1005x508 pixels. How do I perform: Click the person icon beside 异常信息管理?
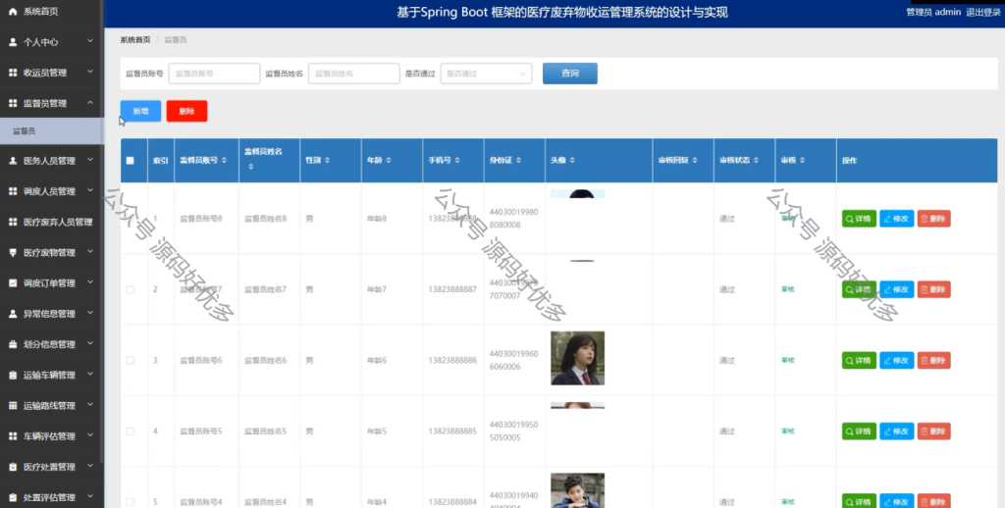[x=13, y=314]
